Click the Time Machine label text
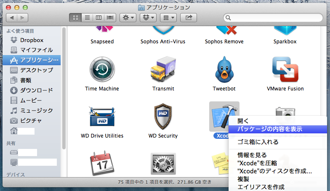The width and height of the screenshot is (330, 191). tap(102, 89)
